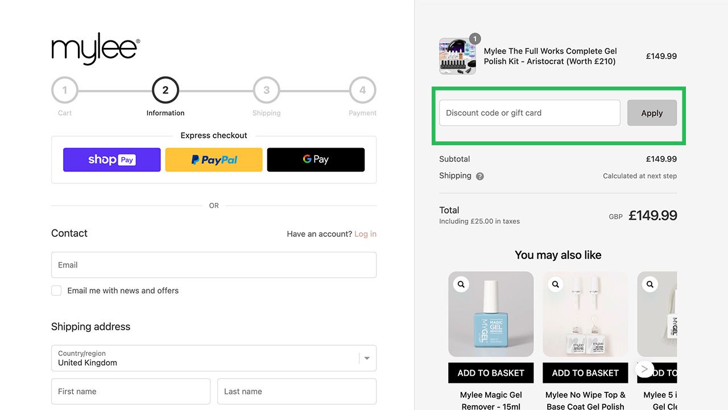Choose the Google Pay express checkout
This screenshot has width=728, height=410.
point(316,160)
